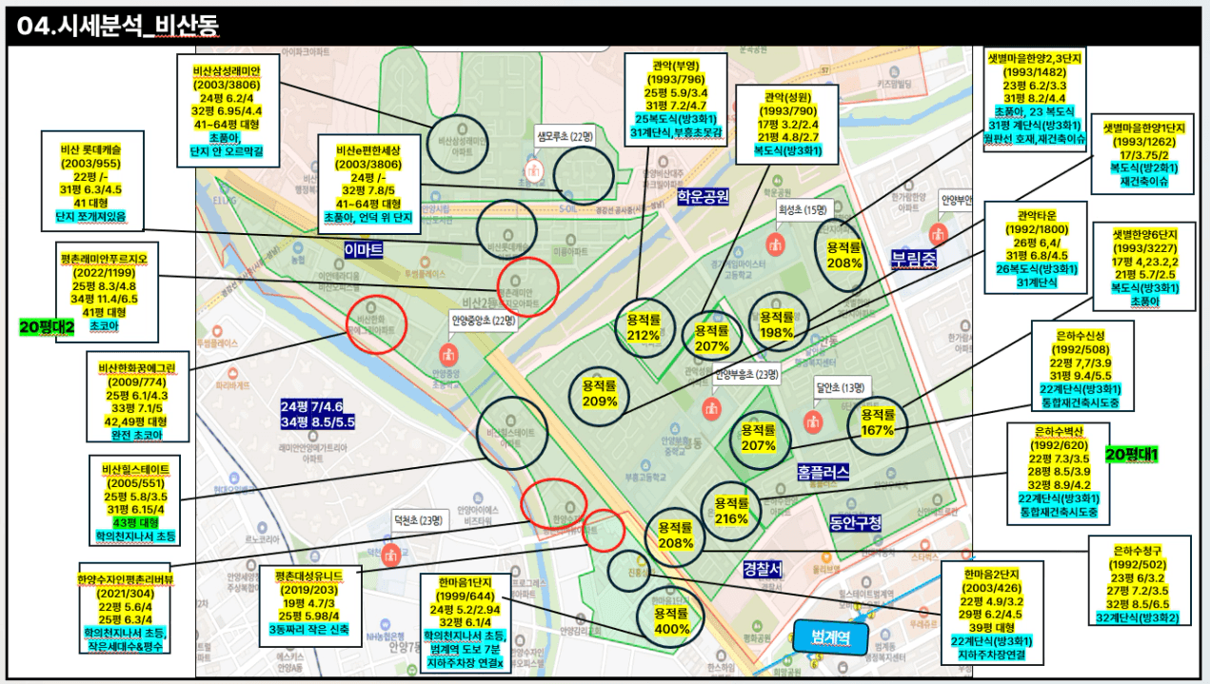Screen dimensions: 1210x684
Task: Select the 샛별마을한양2,3단지 info text box
Action: 1033,101
